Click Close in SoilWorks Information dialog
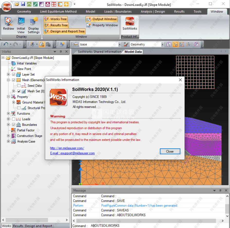 coord(170,151)
